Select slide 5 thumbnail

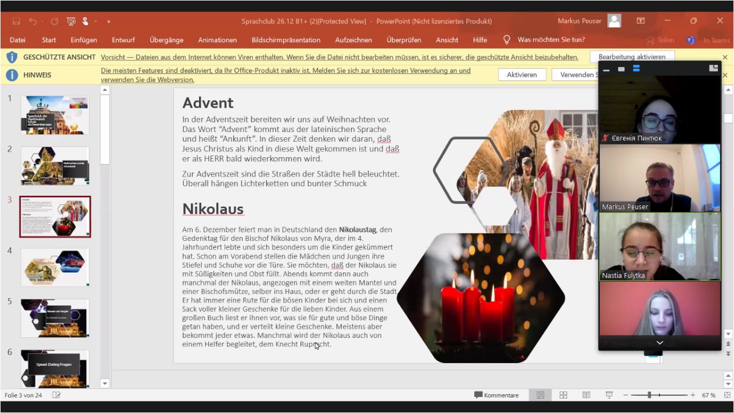(x=55, y=318)
